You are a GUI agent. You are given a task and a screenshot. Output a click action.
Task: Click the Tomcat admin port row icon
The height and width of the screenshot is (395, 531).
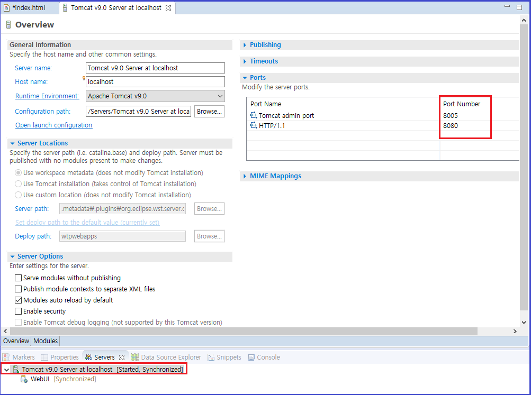[x=253, y=115]
